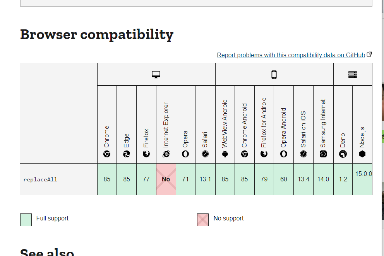Click the Samsung Internet icon

tap(323, 154)
